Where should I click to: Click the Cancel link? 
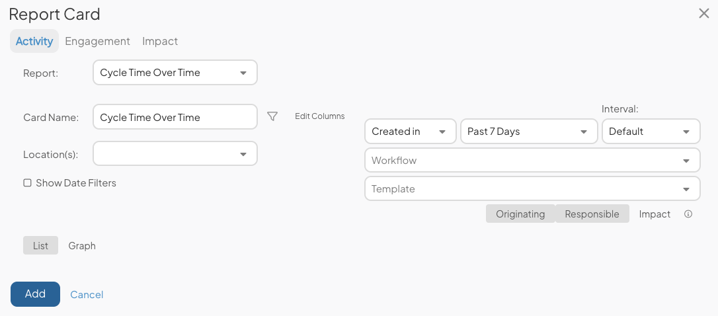click(87, 294)
